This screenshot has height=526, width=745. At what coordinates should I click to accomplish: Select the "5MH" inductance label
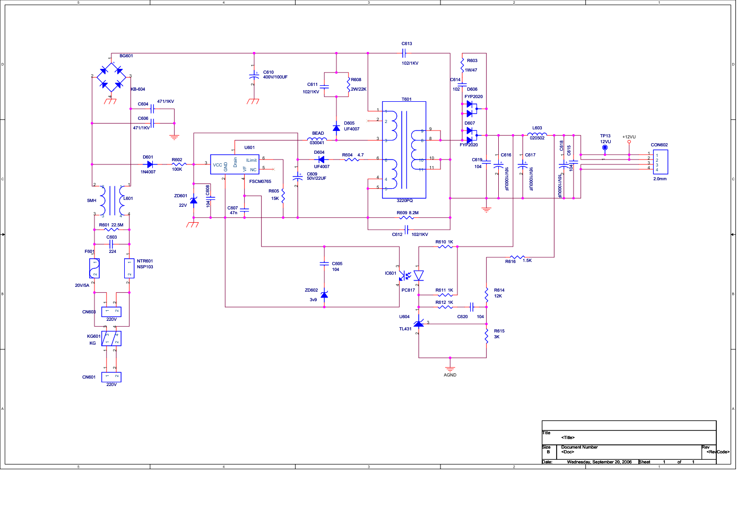point(92,200)
